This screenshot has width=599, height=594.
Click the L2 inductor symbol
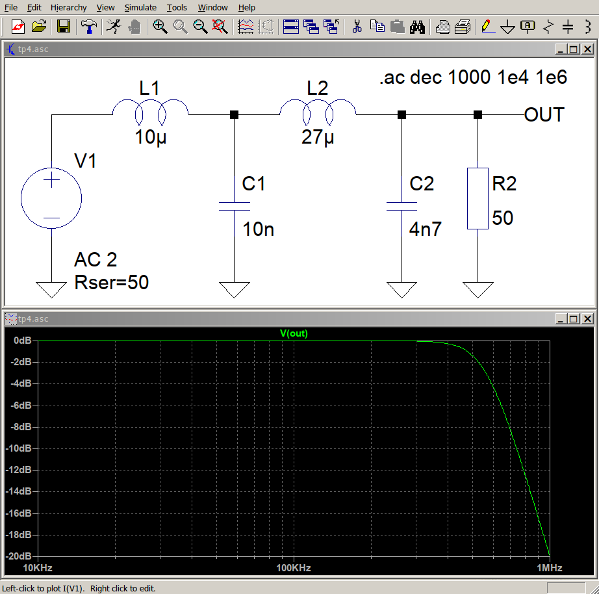[318, 112]
